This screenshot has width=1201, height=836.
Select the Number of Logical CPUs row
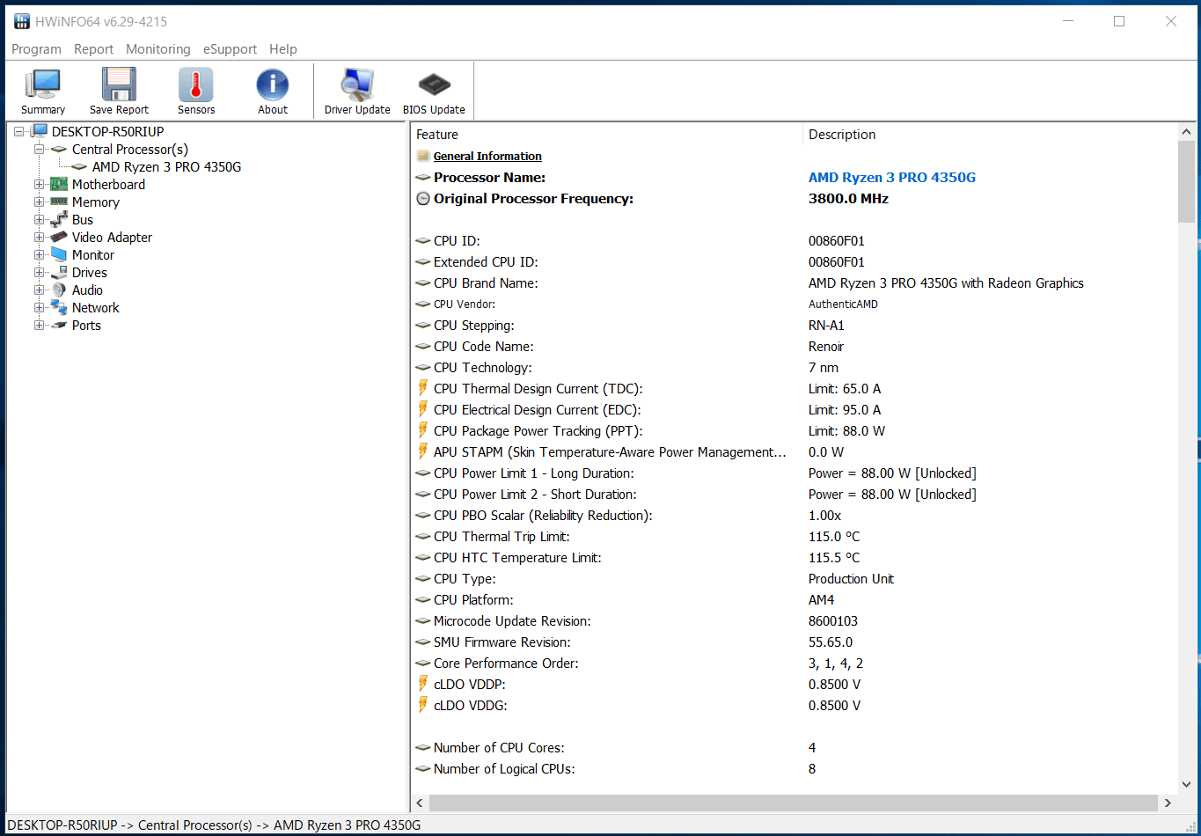tap(795, 768)
